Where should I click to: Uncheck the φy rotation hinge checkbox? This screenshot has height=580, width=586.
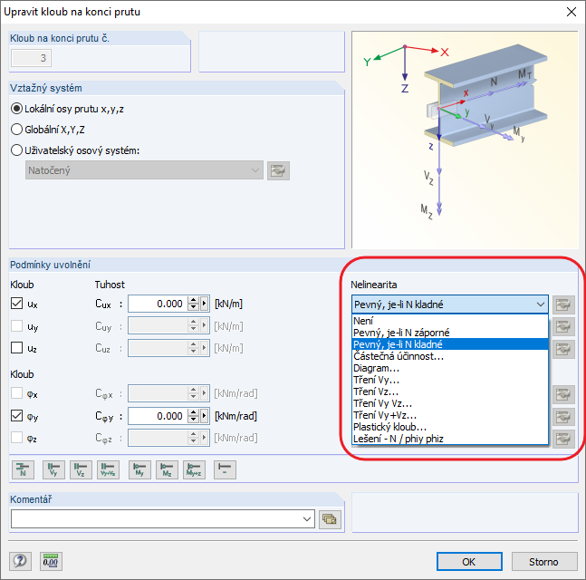[17, 415]
